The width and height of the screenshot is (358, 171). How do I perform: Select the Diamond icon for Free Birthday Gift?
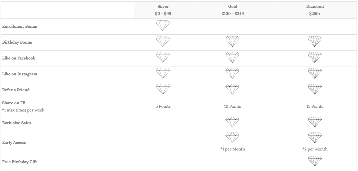pyautogui.click(x=315, y=161)
